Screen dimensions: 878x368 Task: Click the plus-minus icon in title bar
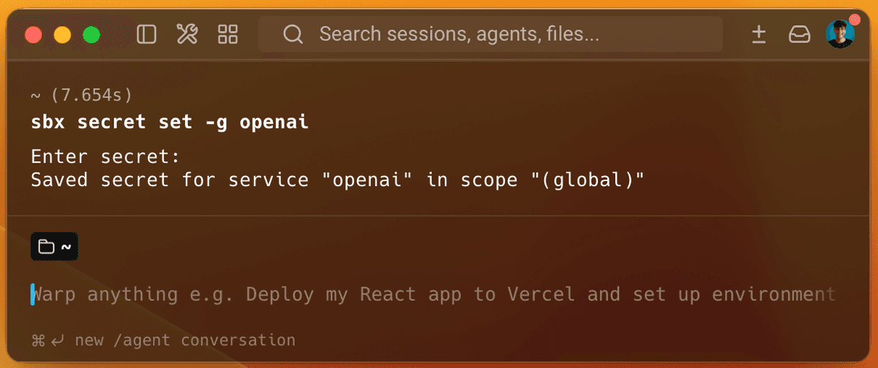pos(759,34)
